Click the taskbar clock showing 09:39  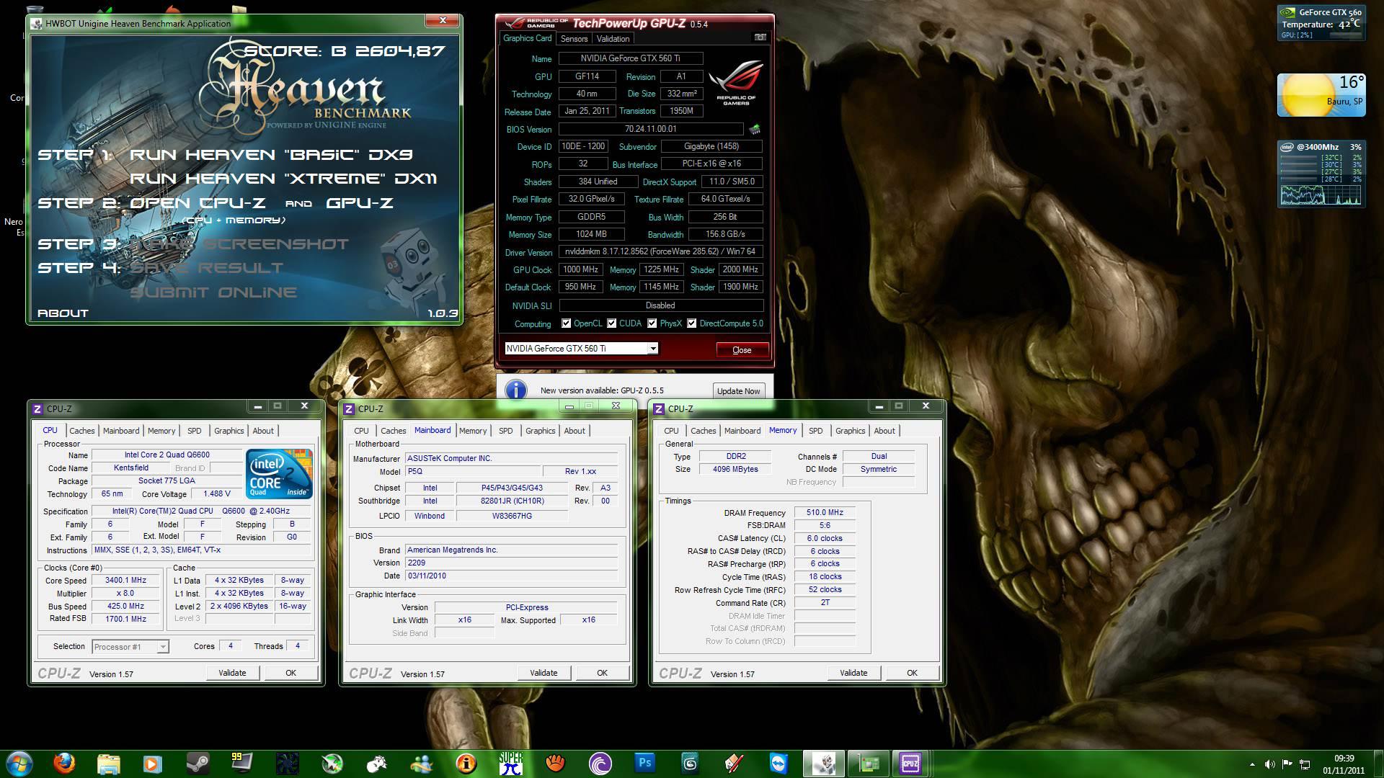1344,764
